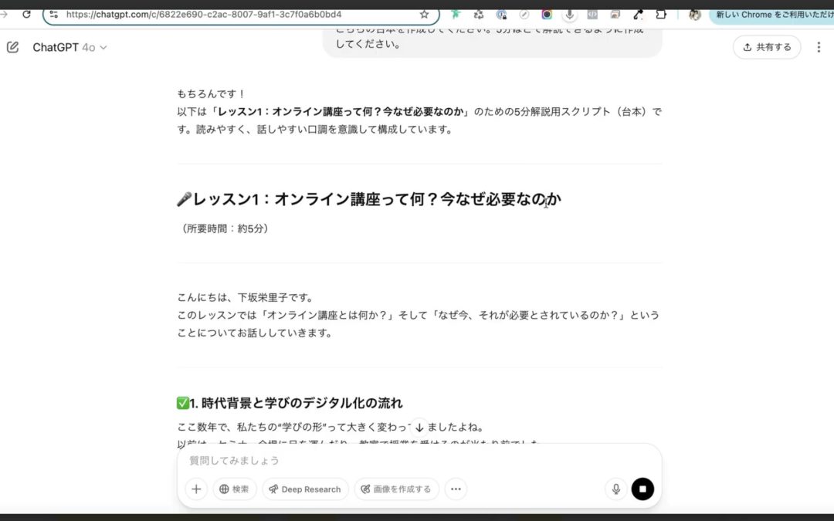This screenshot has width=834, height=521.
Task: Click the 共有する share button
Action: 767,47
